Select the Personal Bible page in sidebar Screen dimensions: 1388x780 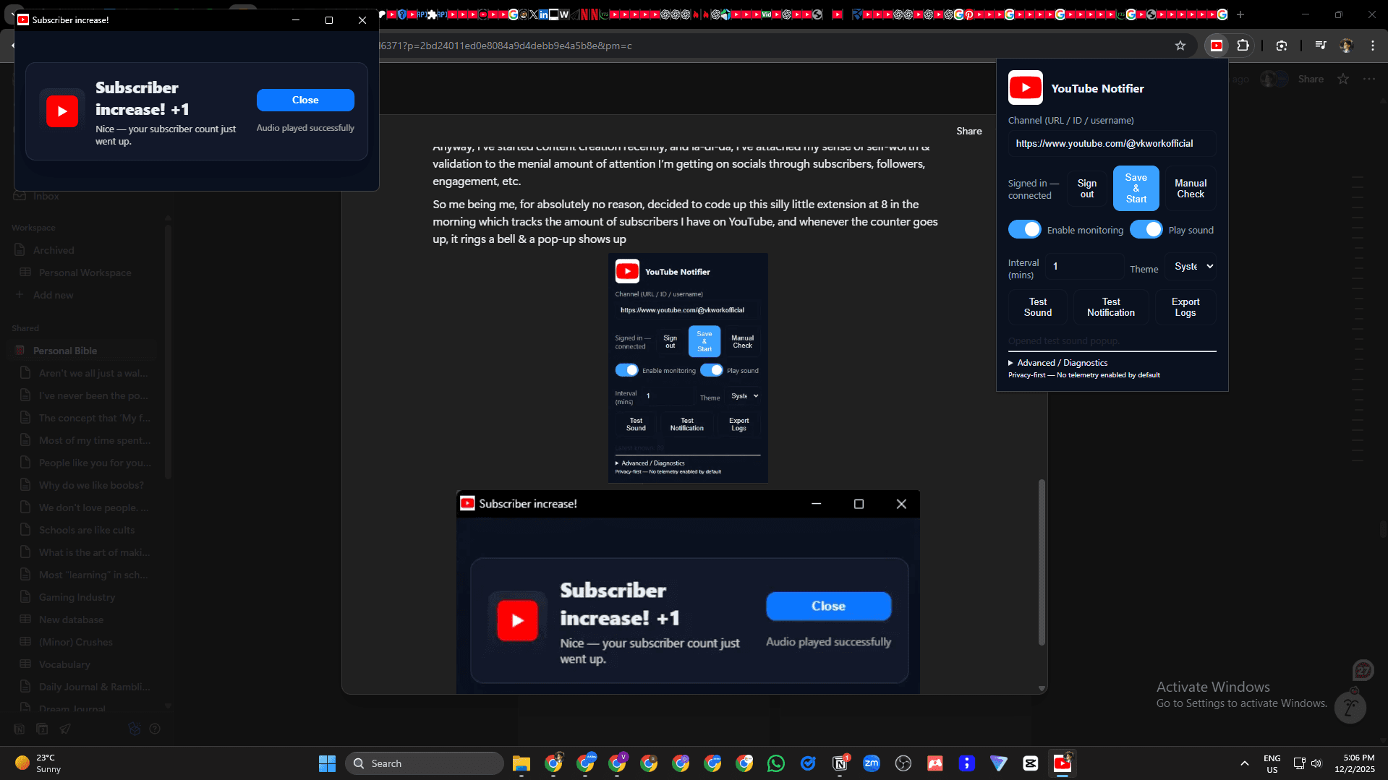tap(64, 351)
